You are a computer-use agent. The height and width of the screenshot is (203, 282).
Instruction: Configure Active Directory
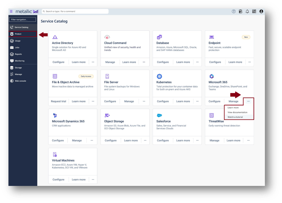pyautogui.click(x=58, y=62)
